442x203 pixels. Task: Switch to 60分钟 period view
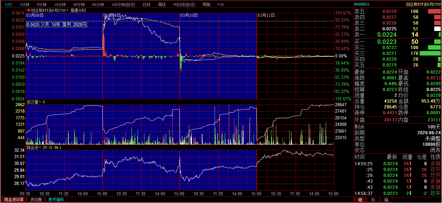[x=98, y=5]
